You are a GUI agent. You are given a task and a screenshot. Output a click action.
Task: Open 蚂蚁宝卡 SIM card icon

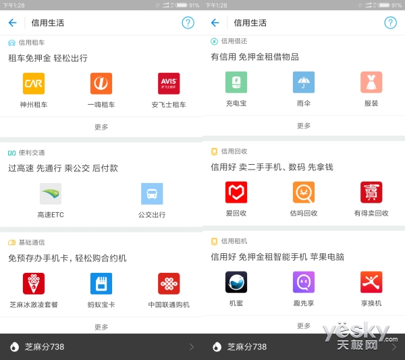click(x=101, y=284)
